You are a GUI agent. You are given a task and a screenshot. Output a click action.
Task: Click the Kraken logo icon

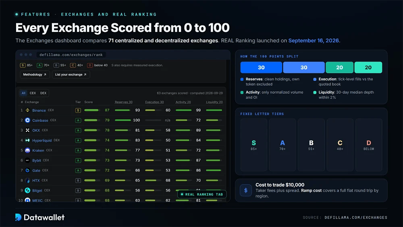[x=27, y=150]
